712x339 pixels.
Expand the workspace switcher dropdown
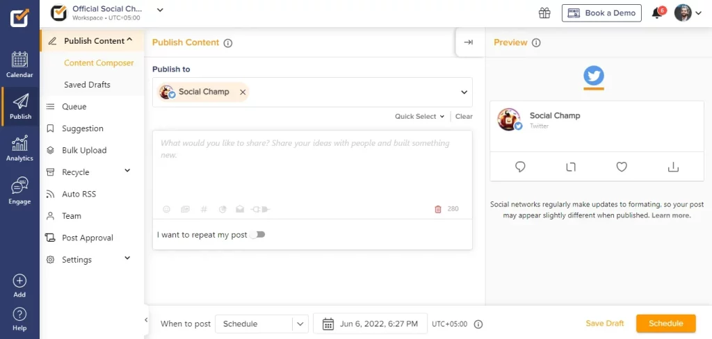coord(161,10)
